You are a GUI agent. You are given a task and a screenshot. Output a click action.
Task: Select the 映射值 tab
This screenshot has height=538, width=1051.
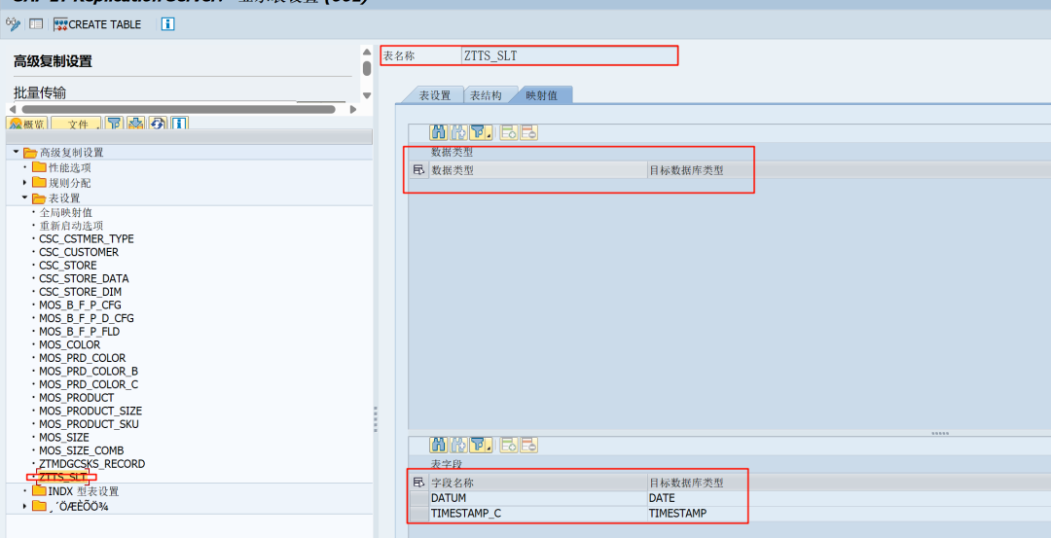point(542,95)
